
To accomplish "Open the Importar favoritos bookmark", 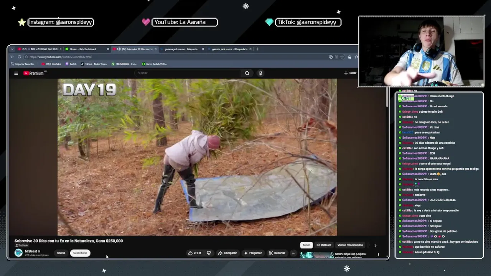I will (x=23, y=64).
